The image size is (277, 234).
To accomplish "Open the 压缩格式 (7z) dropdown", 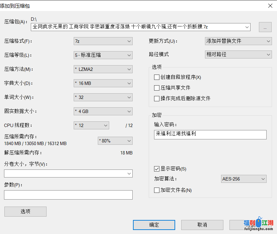I will [103, 41].
